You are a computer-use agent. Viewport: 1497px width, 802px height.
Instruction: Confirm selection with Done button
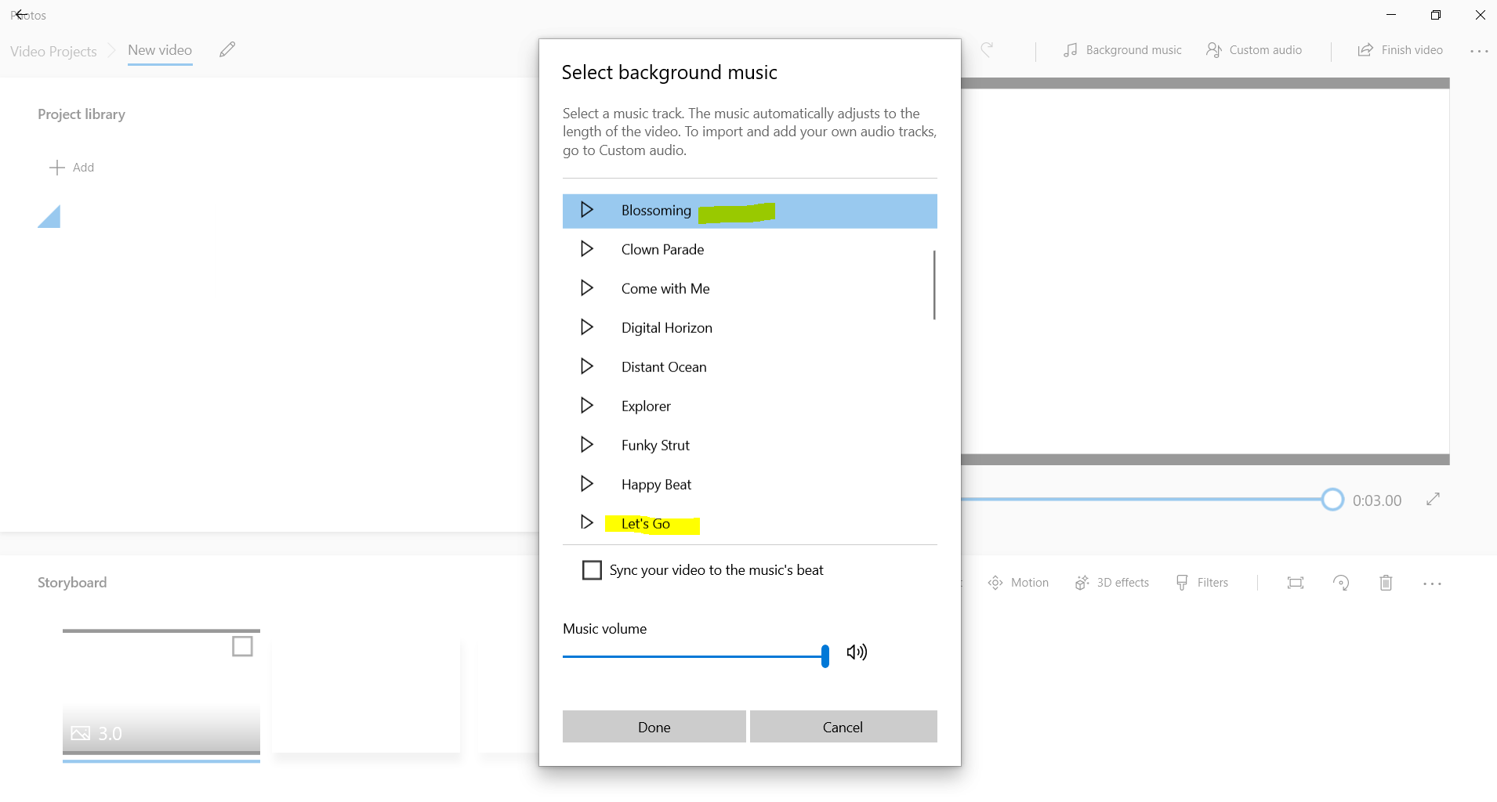(x=654, y=727)
